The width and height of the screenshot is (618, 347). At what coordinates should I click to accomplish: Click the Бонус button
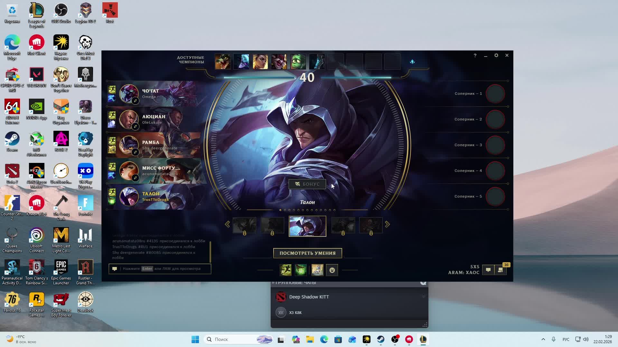point(307,184)
